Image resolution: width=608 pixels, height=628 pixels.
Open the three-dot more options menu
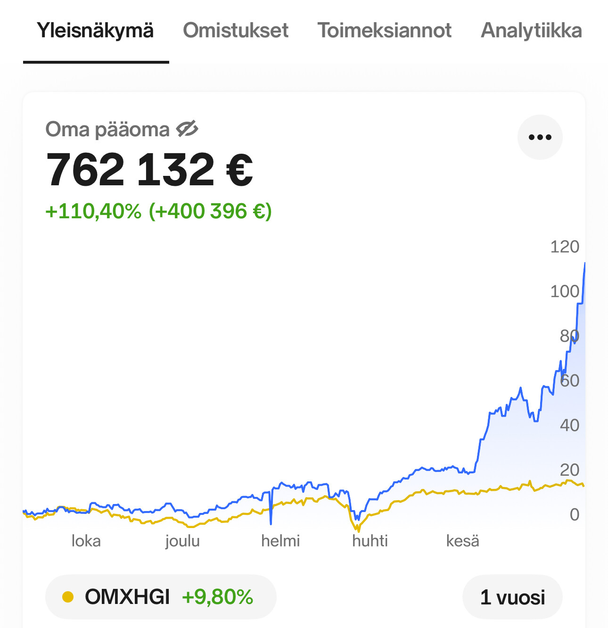(540, 137)
